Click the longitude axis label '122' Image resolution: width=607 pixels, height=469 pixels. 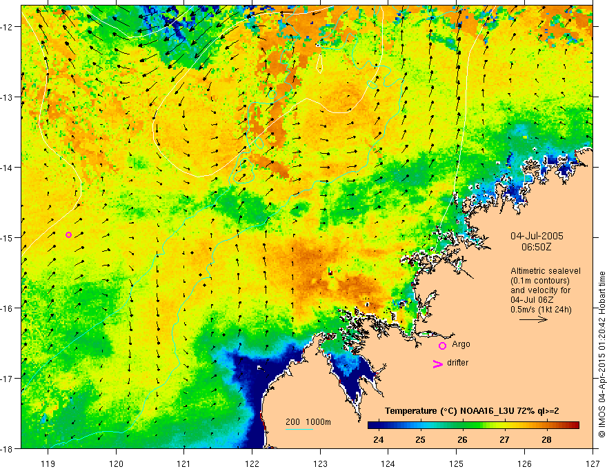coord(252,463)
